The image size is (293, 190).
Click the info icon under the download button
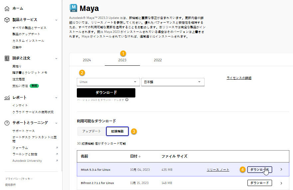(127, 100)
